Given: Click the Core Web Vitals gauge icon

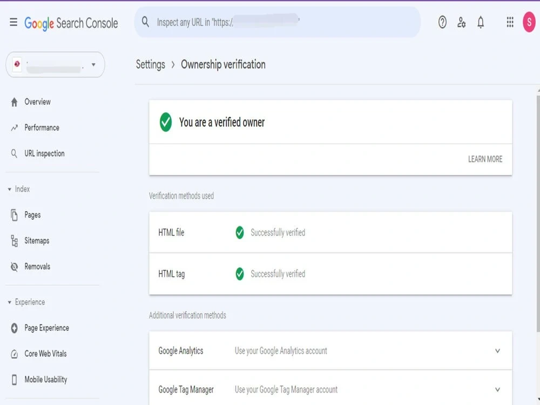Looking at the screenshot, I should point(14,354).
